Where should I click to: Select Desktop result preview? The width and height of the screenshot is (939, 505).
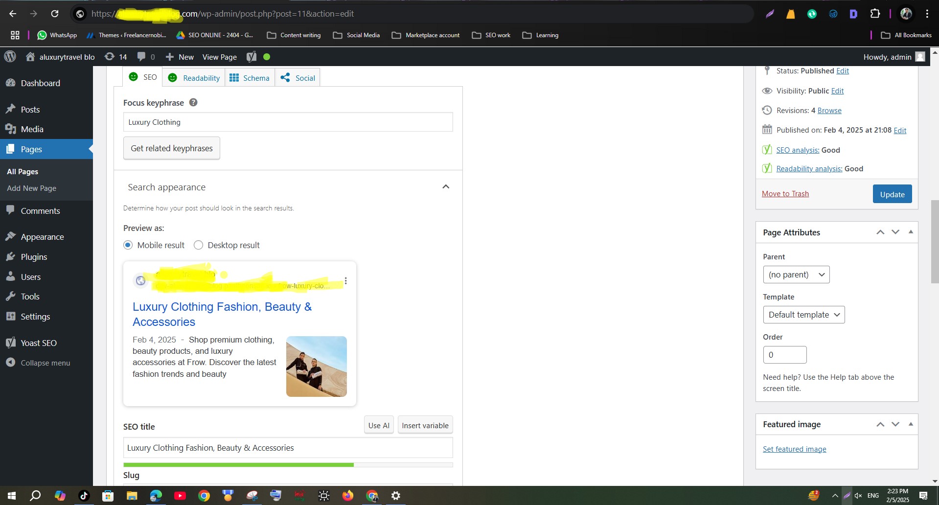point(198,245)
